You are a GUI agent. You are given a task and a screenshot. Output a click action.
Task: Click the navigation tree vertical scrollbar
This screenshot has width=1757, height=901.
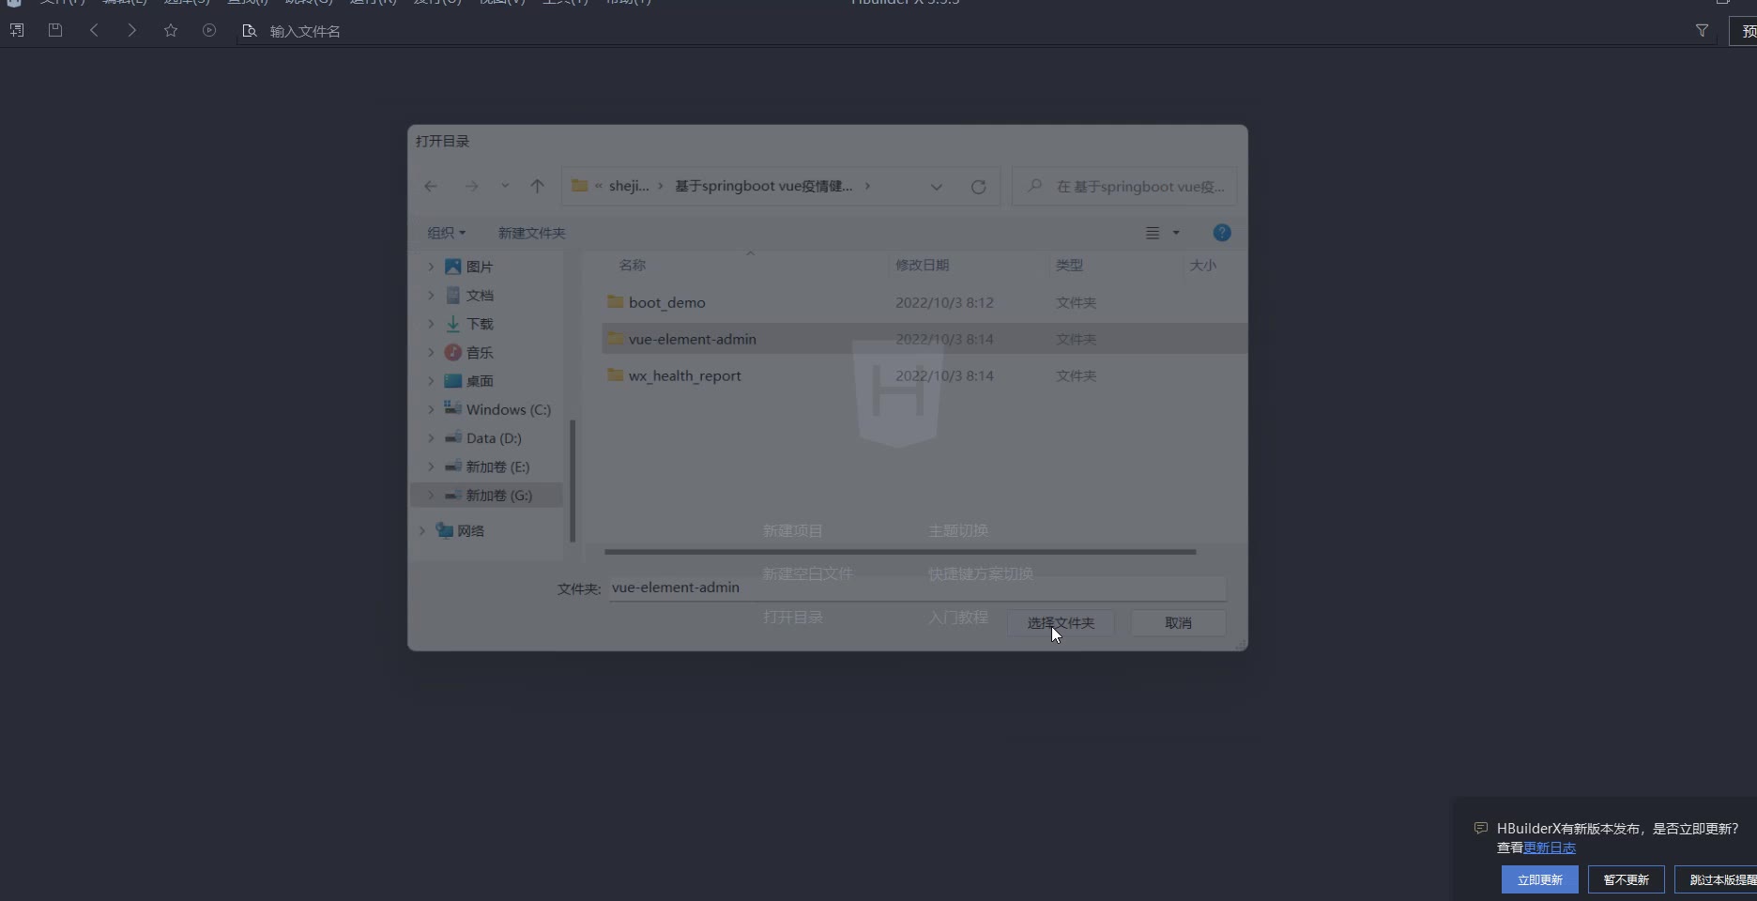[x=573, y=481]
